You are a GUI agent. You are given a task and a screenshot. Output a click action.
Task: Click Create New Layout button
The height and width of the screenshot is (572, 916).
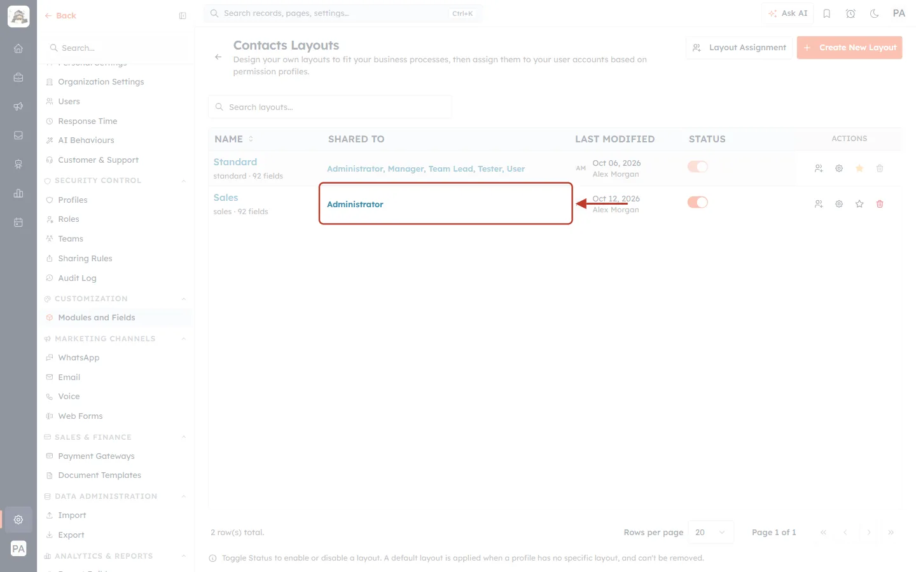point(849,48)
